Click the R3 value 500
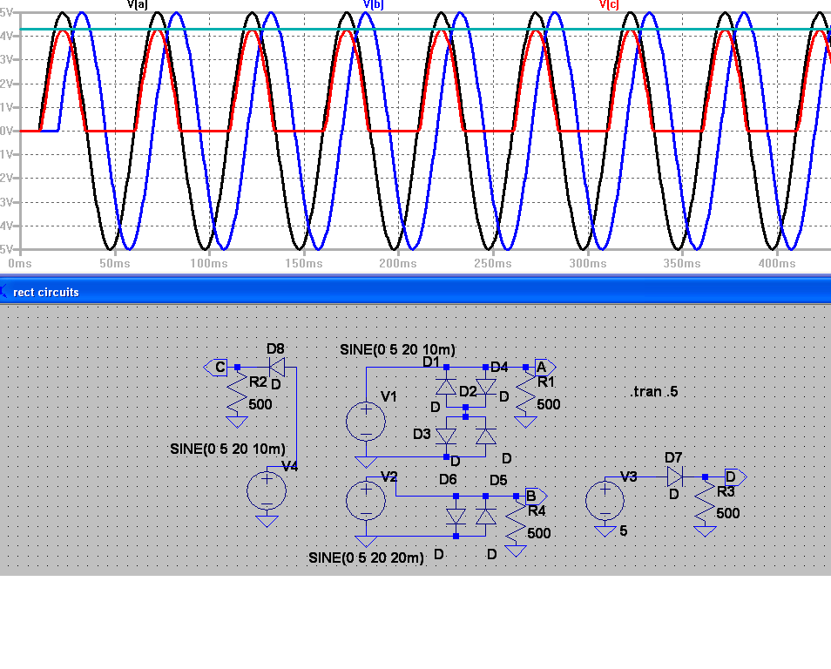Image resolution: width=831 pixels, height=669 pixels. pos(727,513)
